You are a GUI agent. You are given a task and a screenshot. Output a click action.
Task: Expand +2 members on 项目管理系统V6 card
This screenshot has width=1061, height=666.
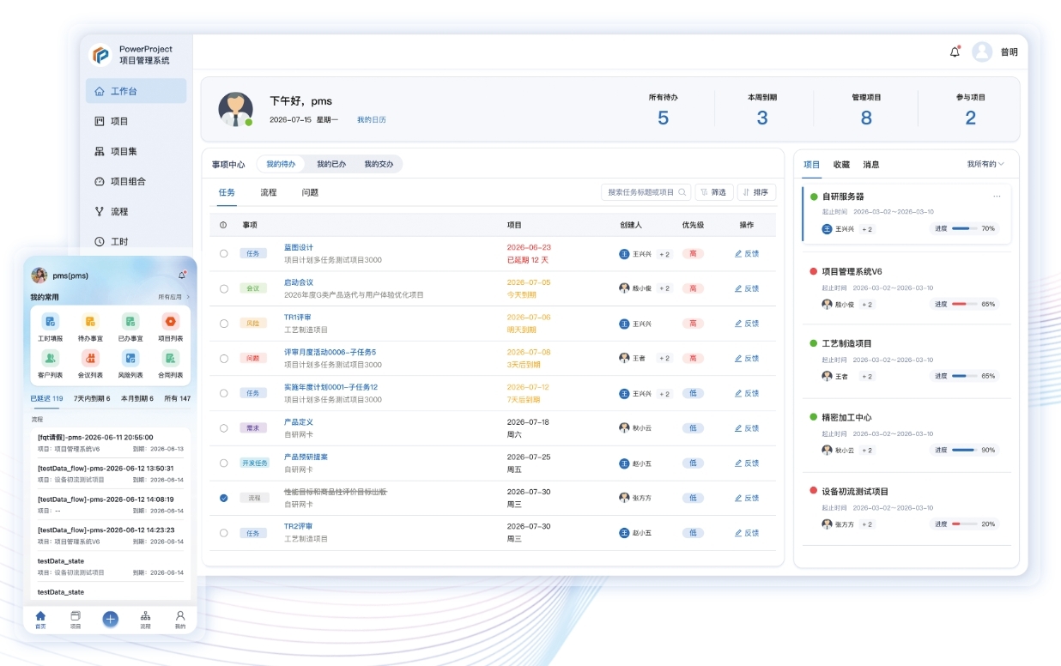click(867, 304)
